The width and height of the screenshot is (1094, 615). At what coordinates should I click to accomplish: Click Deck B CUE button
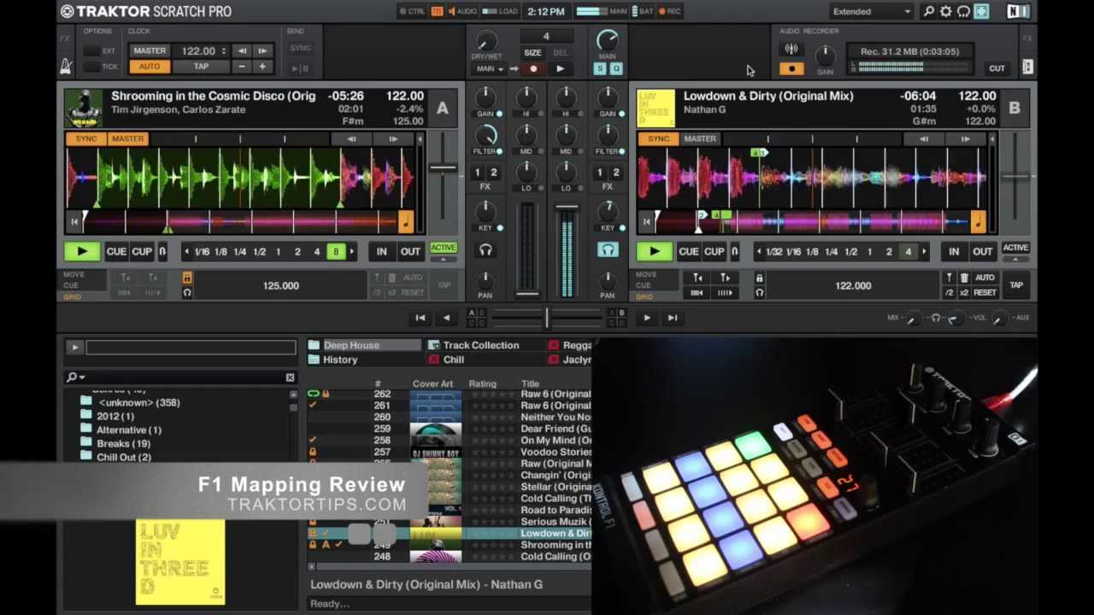coord(688,252)
